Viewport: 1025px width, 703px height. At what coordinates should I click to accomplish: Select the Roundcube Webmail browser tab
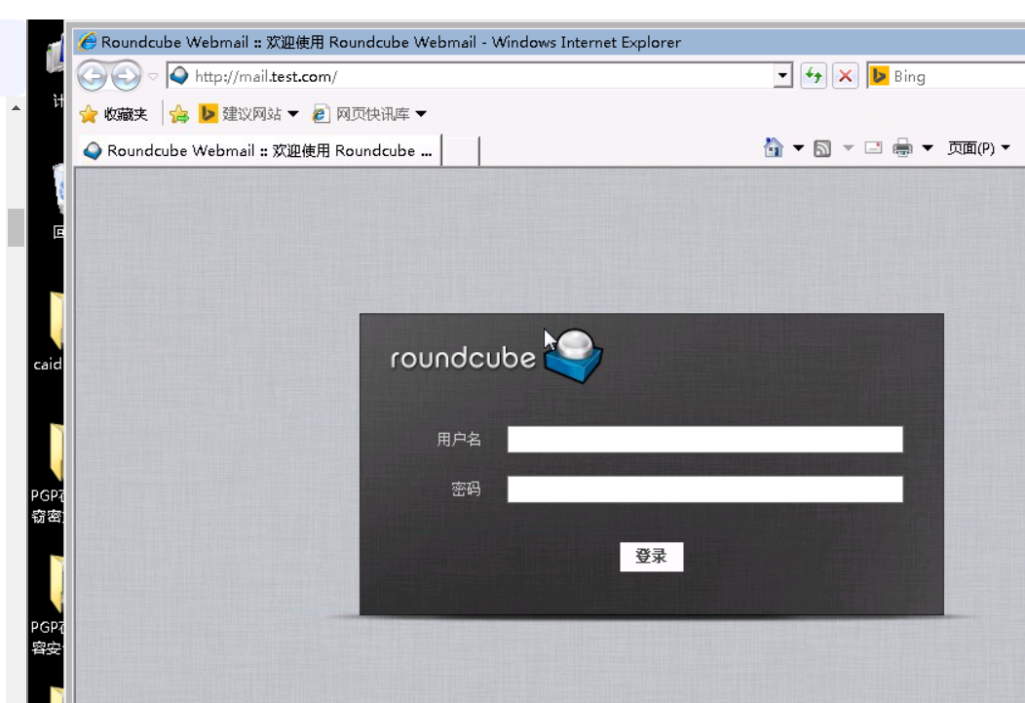tap(260, 150)
